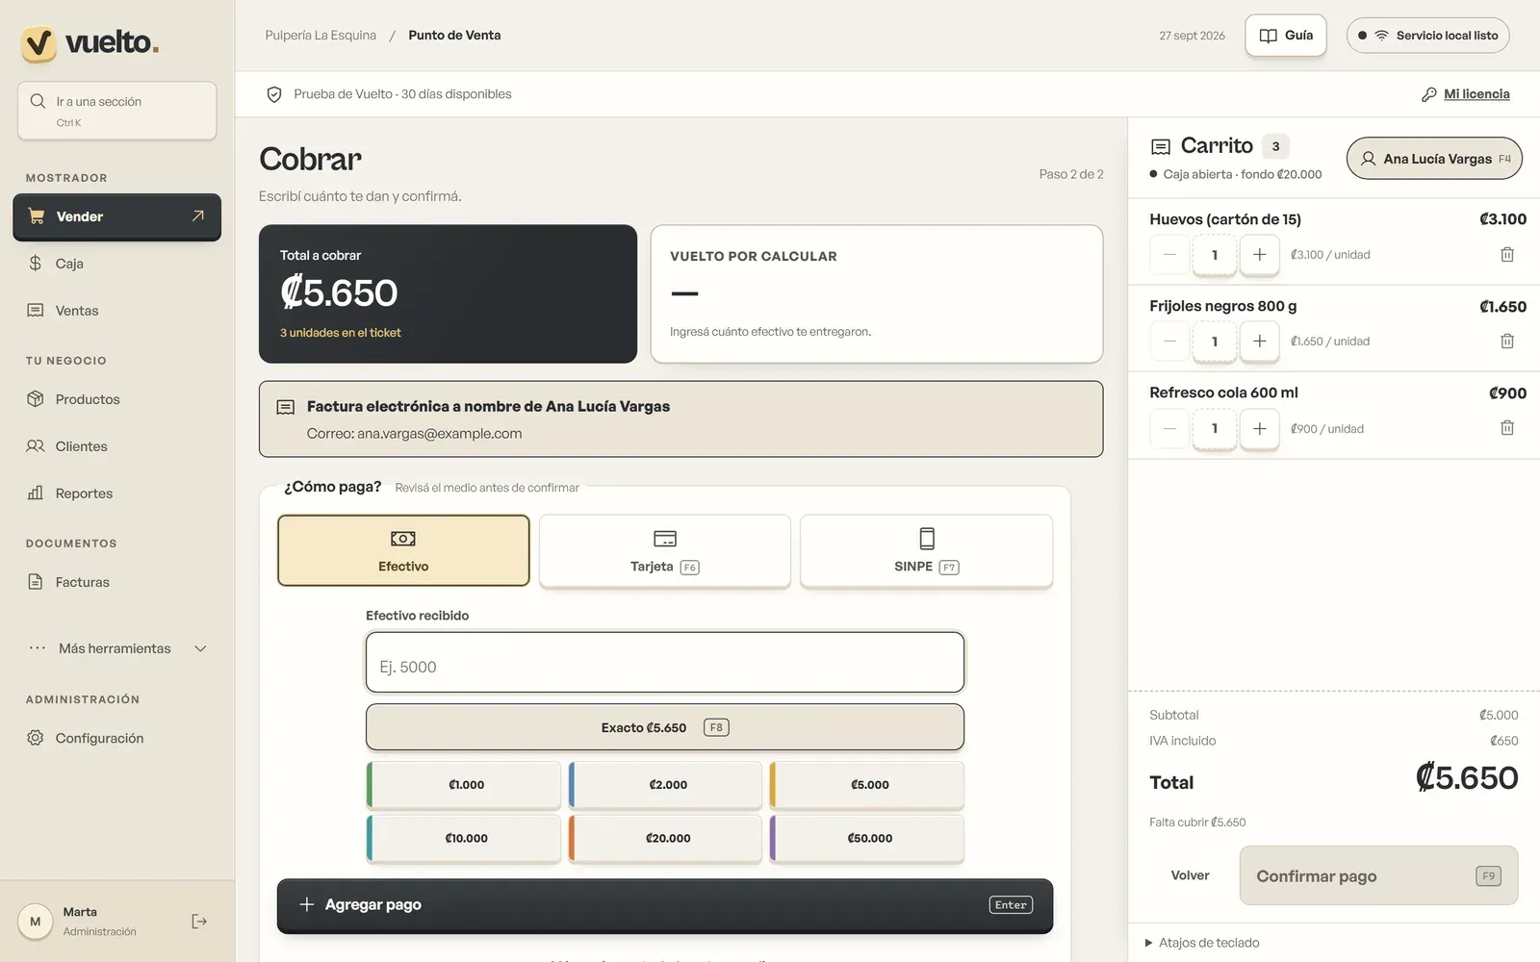Screen dimensions: 1540x962
Task: Switch payment method to SINPE
Action: pyautogui.click(x=926, y=550)
